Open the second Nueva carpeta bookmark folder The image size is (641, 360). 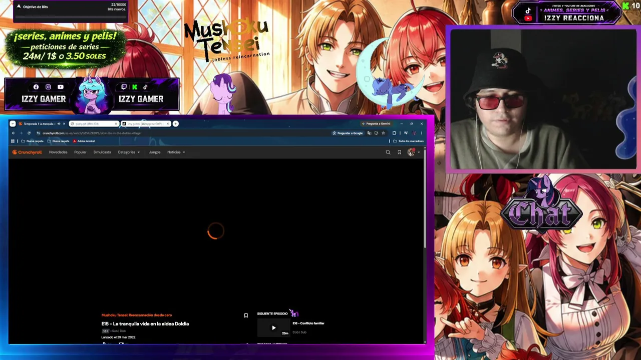tap(58, 141)
